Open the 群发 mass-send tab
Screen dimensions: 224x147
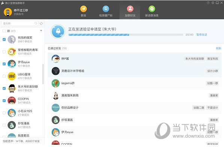[83, 11]
